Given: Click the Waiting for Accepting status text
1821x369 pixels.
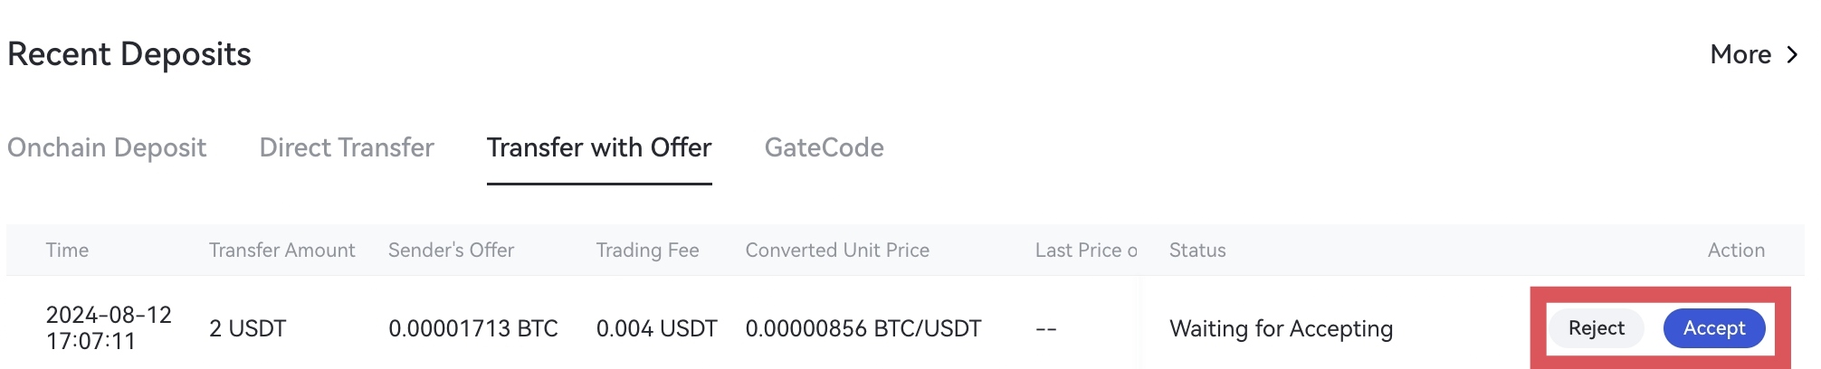Looking at the screenshot, I should 1281,328.
